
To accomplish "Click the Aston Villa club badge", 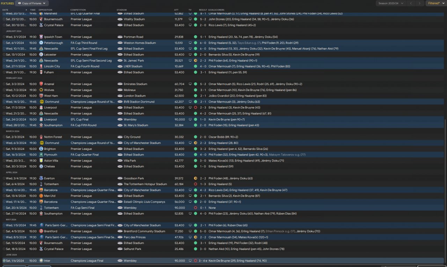I will pyautogui.click(x=41, y=161).
